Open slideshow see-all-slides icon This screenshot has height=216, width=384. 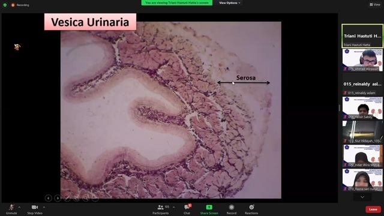pyautogui.click(x=76, y=198)
